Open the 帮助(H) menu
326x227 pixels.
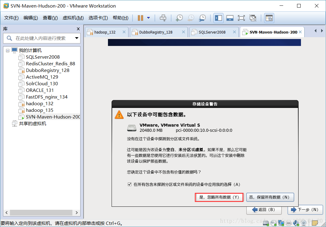click(121, 18)
